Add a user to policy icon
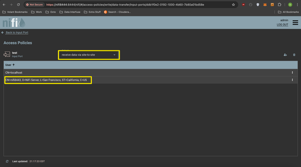The image size is (301, 167). click(285, 55)
